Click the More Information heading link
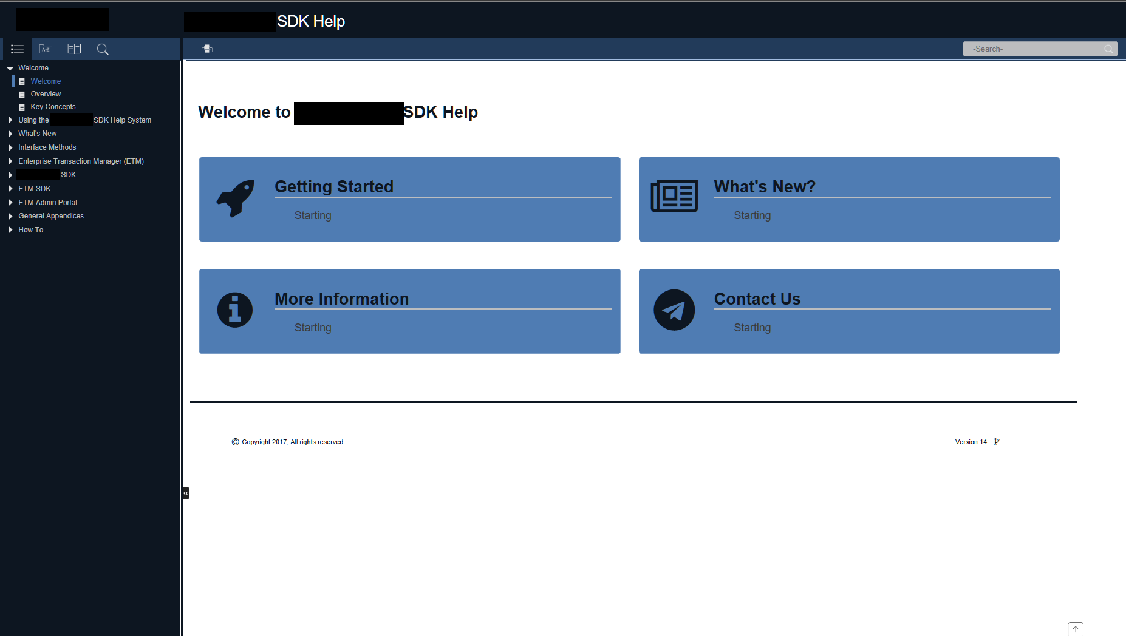 pos(341,299)
